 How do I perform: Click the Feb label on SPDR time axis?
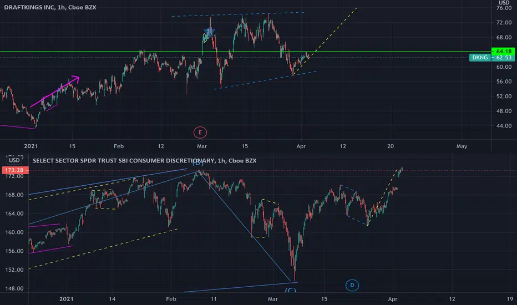(171, 299)
